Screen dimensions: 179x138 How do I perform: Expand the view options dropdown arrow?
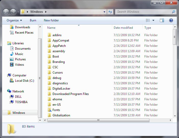153,20
